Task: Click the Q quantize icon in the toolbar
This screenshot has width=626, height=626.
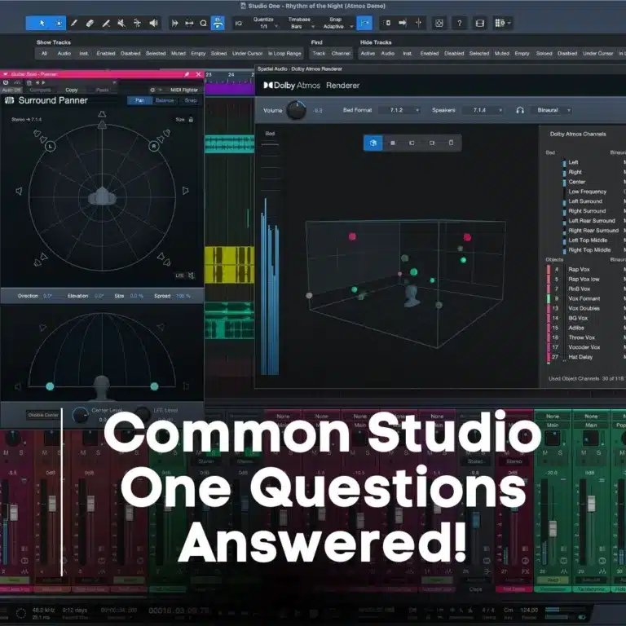Action: tap(203, 23)
